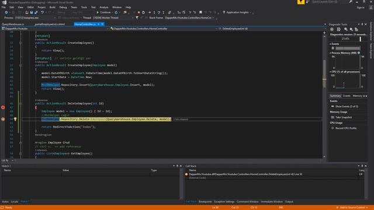Switch to the Autos tab

pos(5,202)
